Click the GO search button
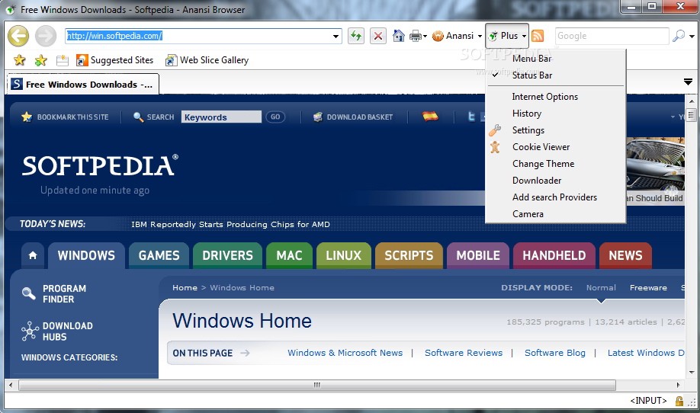The height and width of the screenshot is (413, 700). point(275,117)
